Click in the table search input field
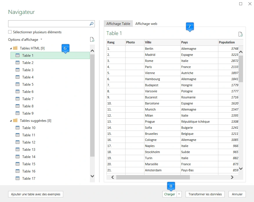The width and height of the screenshot is (254, 202). (x=48, y=24)
